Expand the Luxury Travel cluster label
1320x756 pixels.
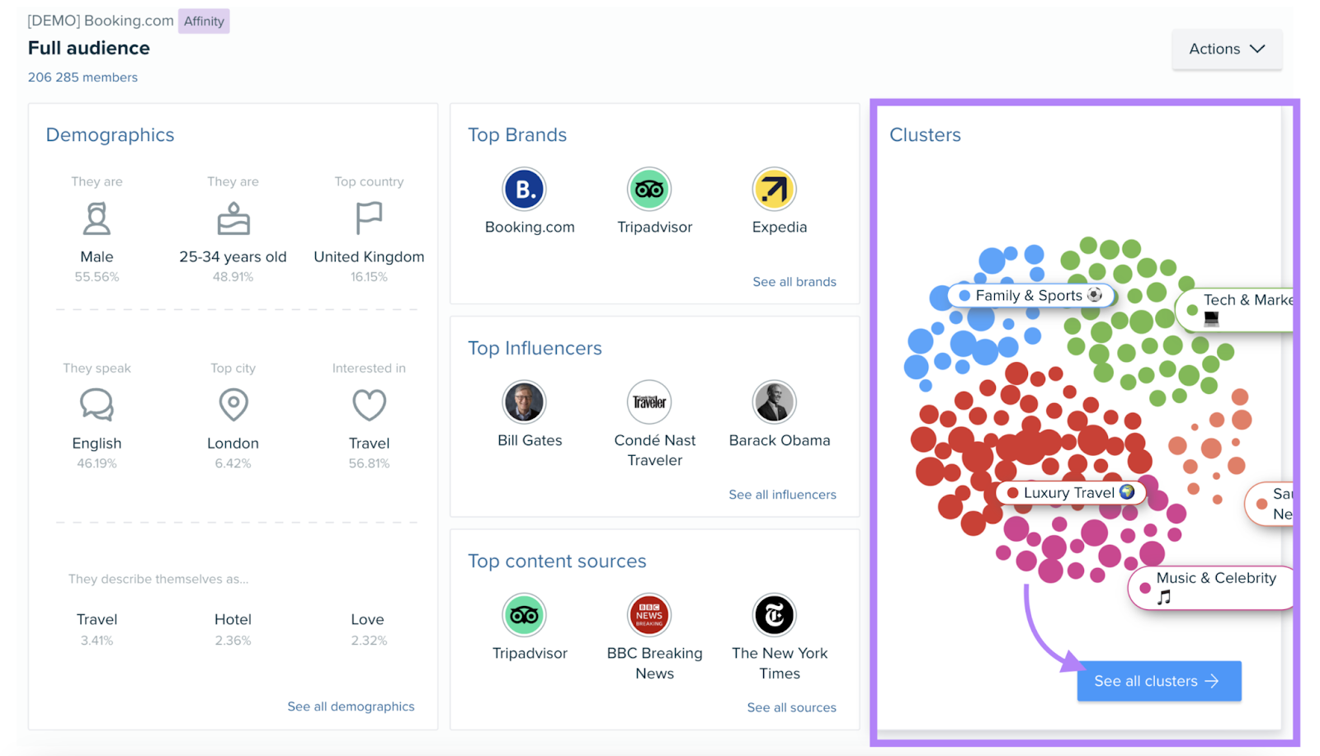pyautogui.click(x=1073, y=492)
